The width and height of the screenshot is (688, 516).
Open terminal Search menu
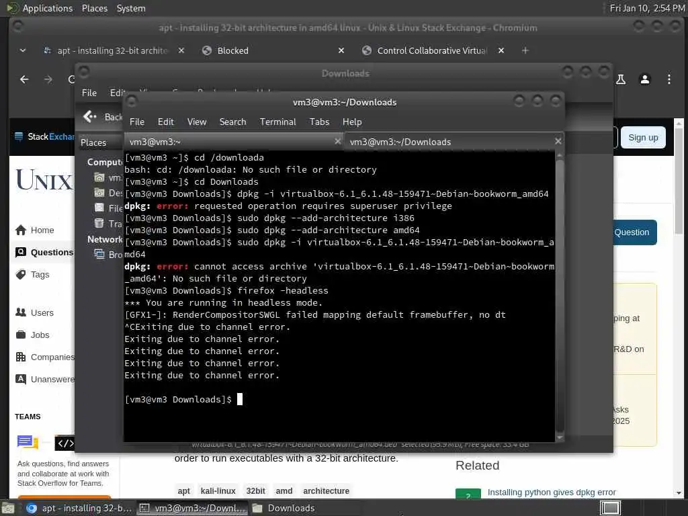pos(232,122)
